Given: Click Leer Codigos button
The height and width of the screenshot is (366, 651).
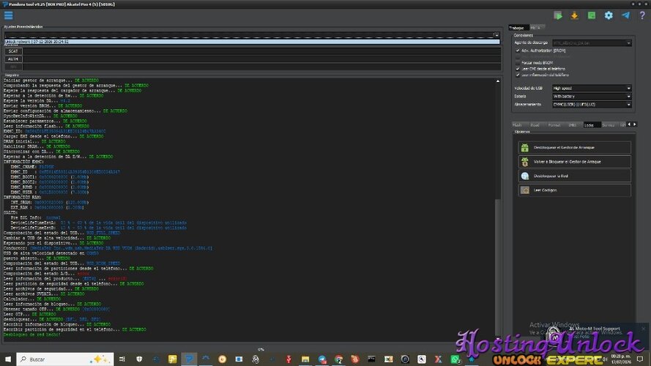Looking at the screenshot, I should tap(575, 190).
